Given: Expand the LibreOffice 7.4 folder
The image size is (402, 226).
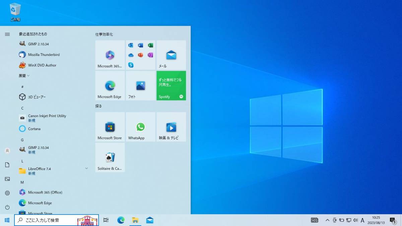Looking at the screenshot, I should pos(54,171).
